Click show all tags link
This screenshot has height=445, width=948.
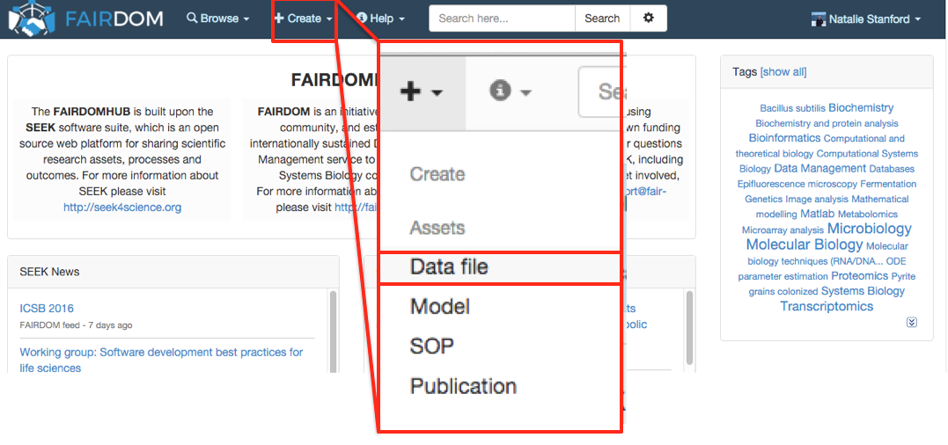783,72
